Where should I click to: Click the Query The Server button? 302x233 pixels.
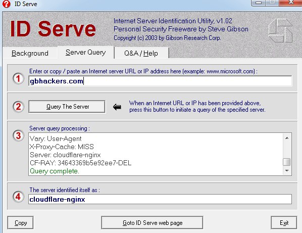67,107
